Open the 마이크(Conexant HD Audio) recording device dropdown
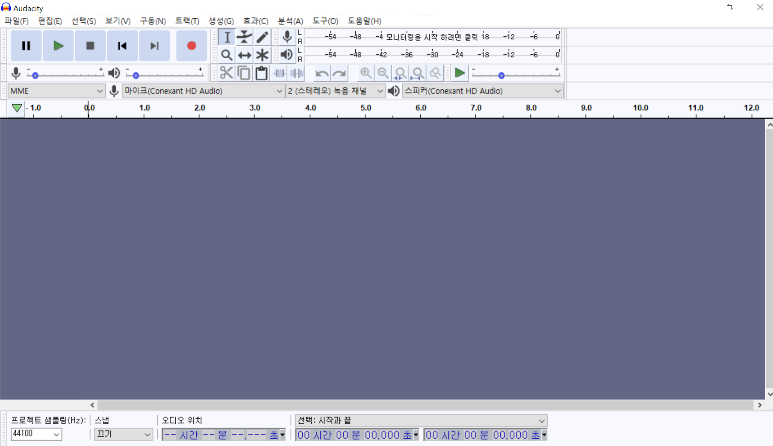Image resolution: width=773 pixels, height=446 pixels. (x=204, y=91)
